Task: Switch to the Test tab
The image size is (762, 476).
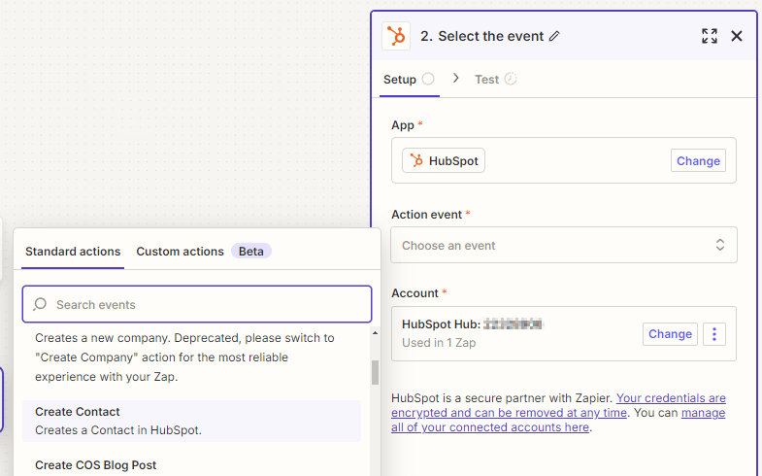Action: click(495, 80)
